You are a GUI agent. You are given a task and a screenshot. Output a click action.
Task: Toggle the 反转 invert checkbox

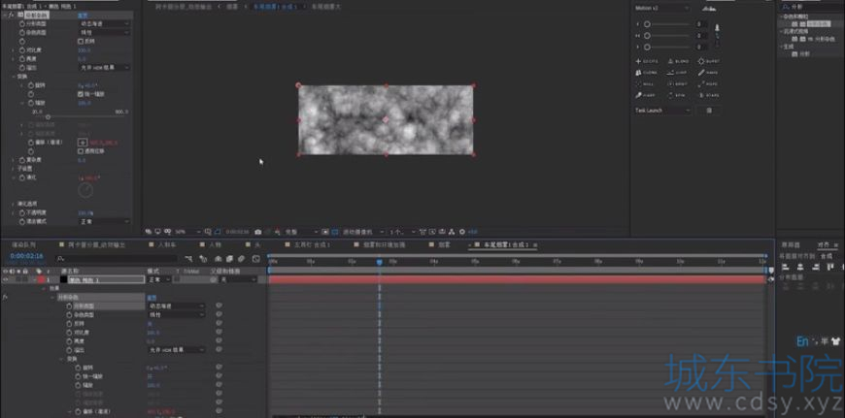[x=81, y=41]
